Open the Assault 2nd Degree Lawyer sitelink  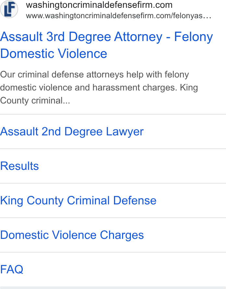tap(72, 131)
